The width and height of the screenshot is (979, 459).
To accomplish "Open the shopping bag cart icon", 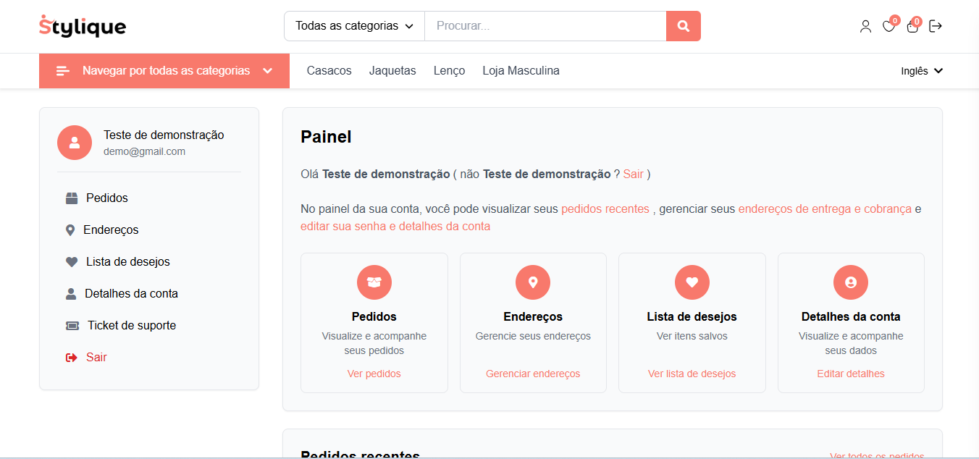I will (912, 27).
